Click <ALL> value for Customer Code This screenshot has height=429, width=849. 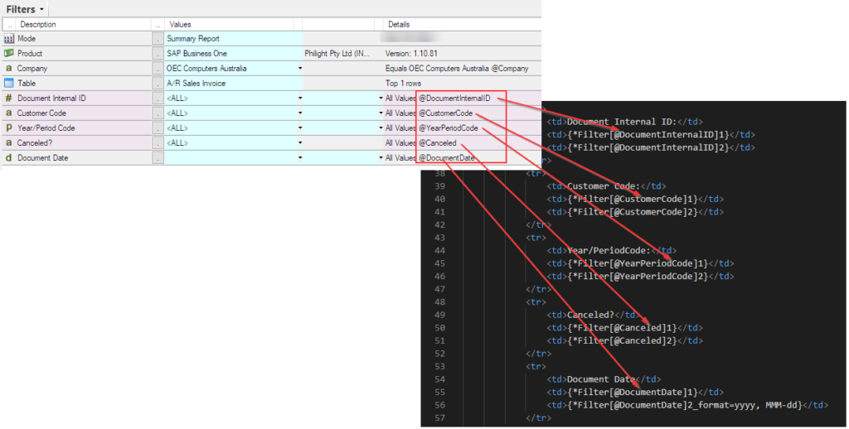(177, 113)
